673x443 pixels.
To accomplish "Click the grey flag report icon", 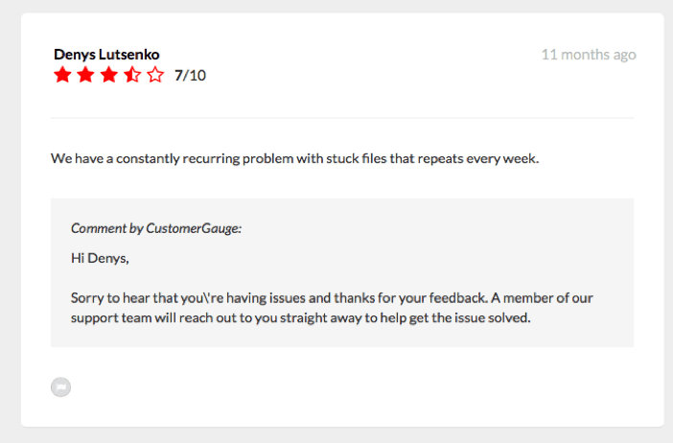I will (61, 386).
